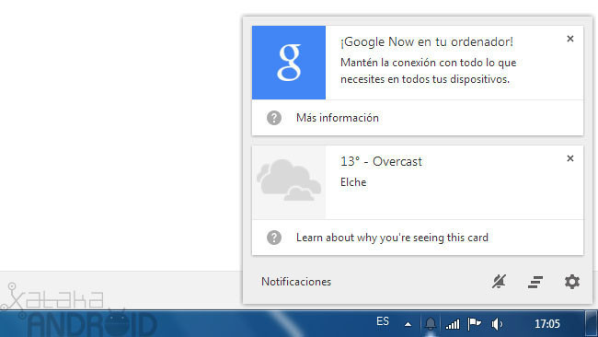The image size is (598, 337).
Task: Show hidden tray icons arrow
Action: tap(408, 324)
